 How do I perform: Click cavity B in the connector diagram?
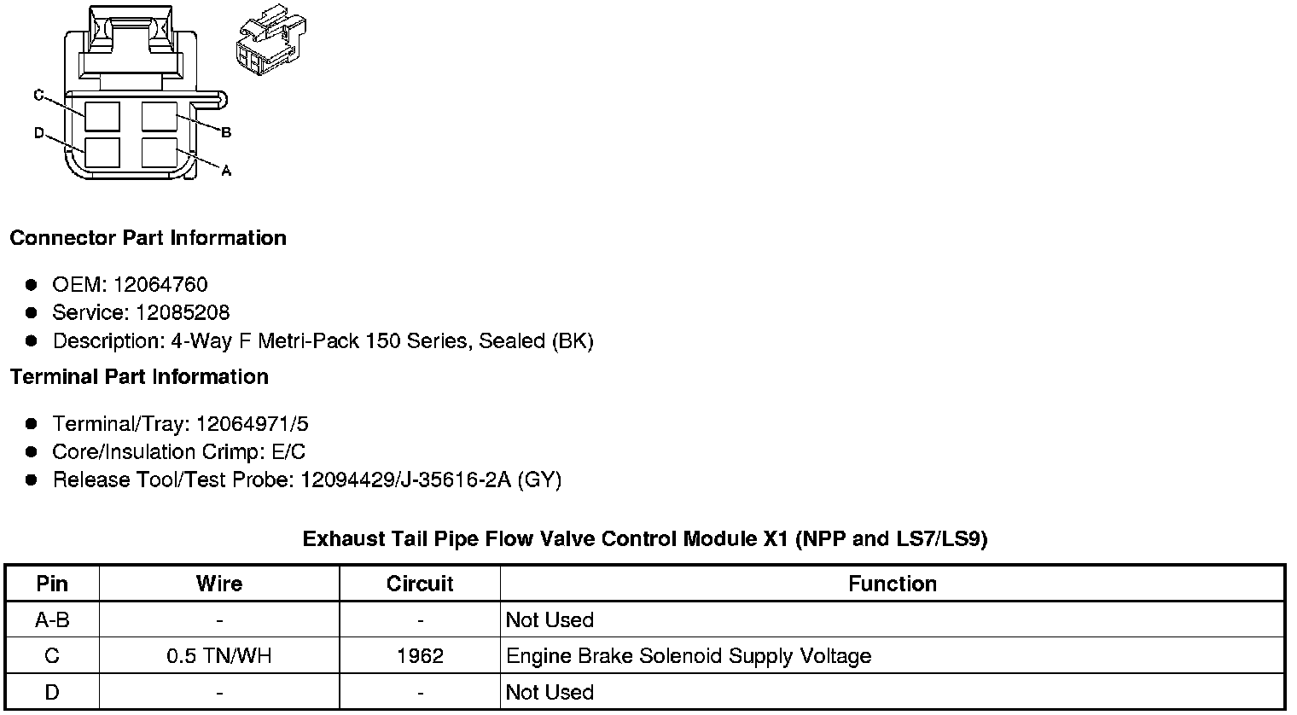[160, 116]
